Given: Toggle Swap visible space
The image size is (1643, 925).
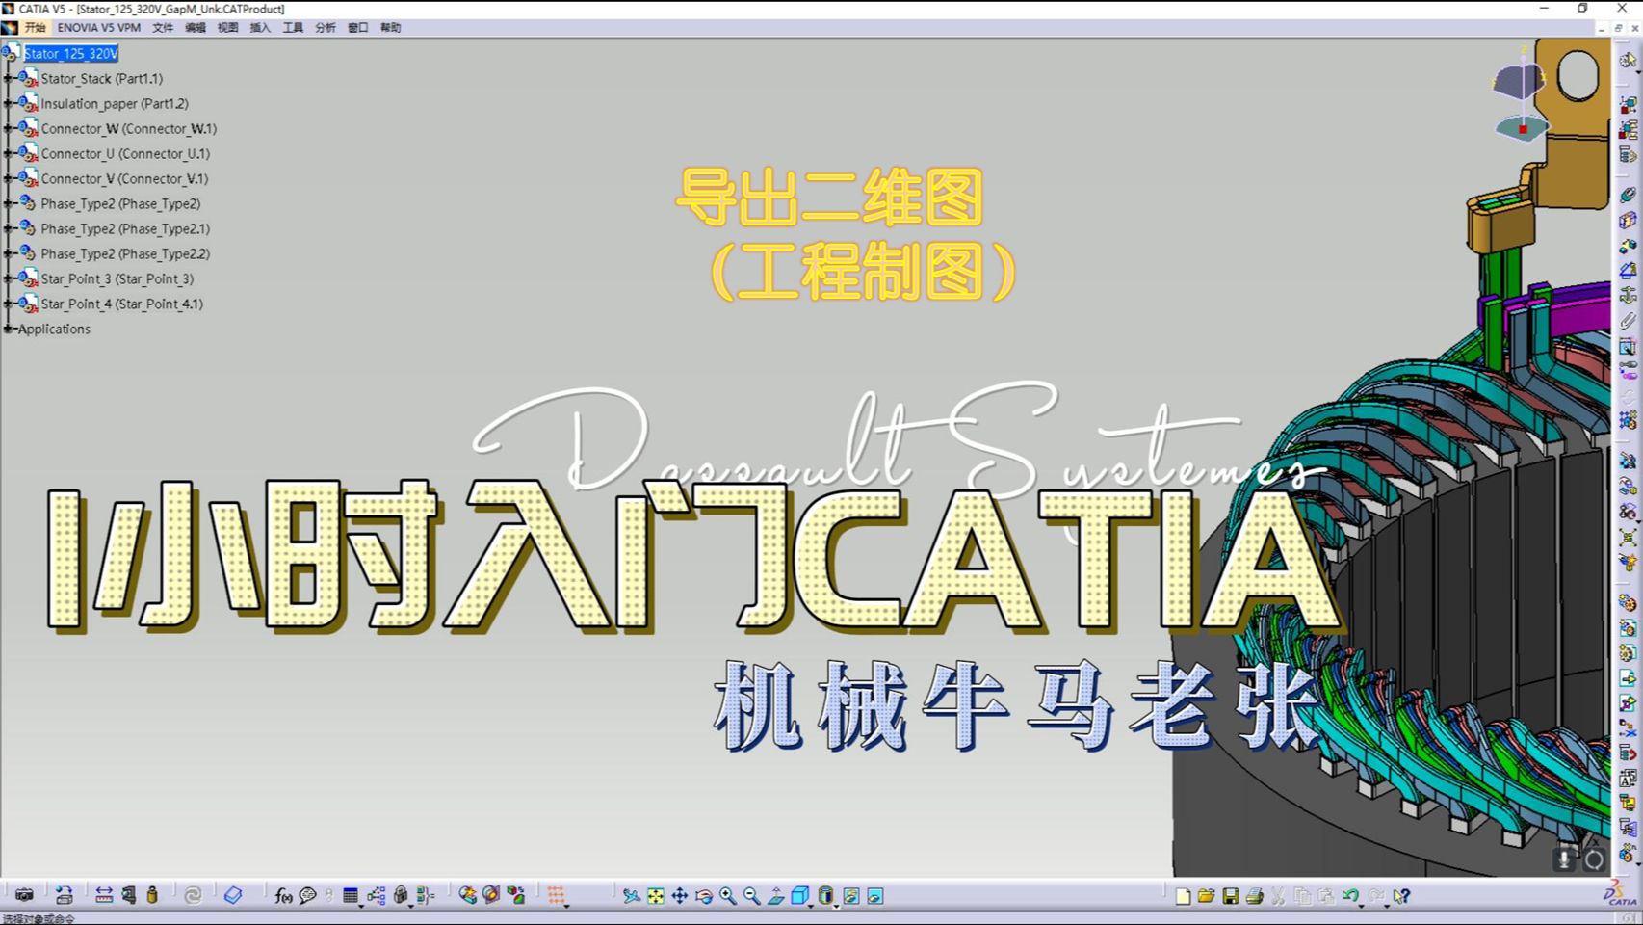Looking at the screenshot, I should coord(874,895).
